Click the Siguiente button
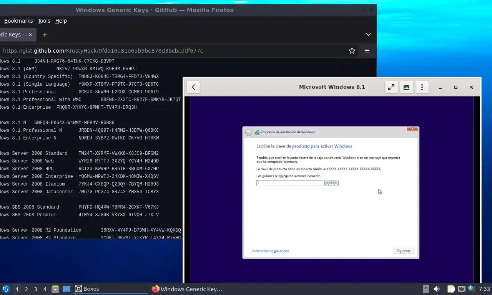The image size is (492, 295). point(404,251)
